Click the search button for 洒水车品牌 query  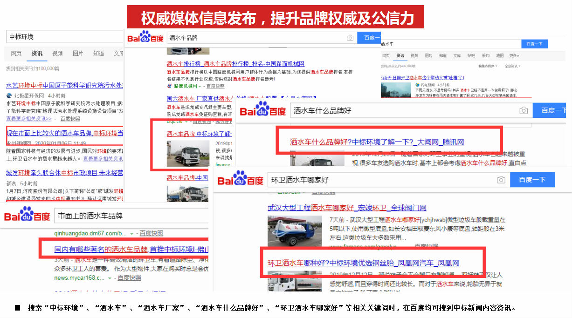(x=369, y=38)
